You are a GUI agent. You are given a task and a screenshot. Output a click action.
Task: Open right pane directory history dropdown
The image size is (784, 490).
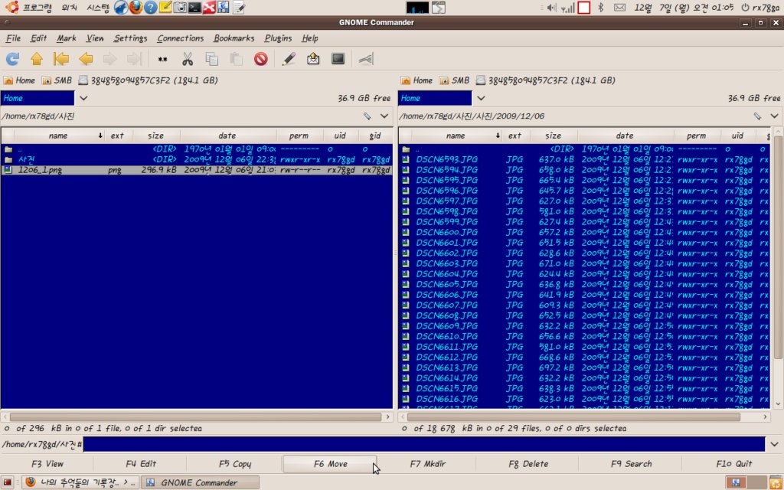tap(775, 116)
